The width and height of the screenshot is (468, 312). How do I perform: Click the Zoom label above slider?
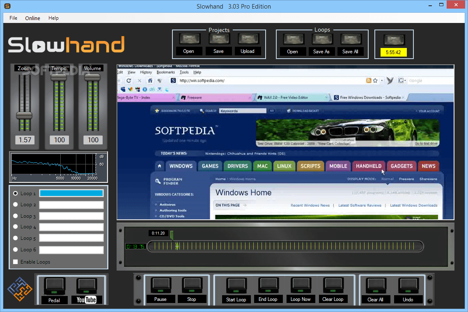(x=24, y=68)
